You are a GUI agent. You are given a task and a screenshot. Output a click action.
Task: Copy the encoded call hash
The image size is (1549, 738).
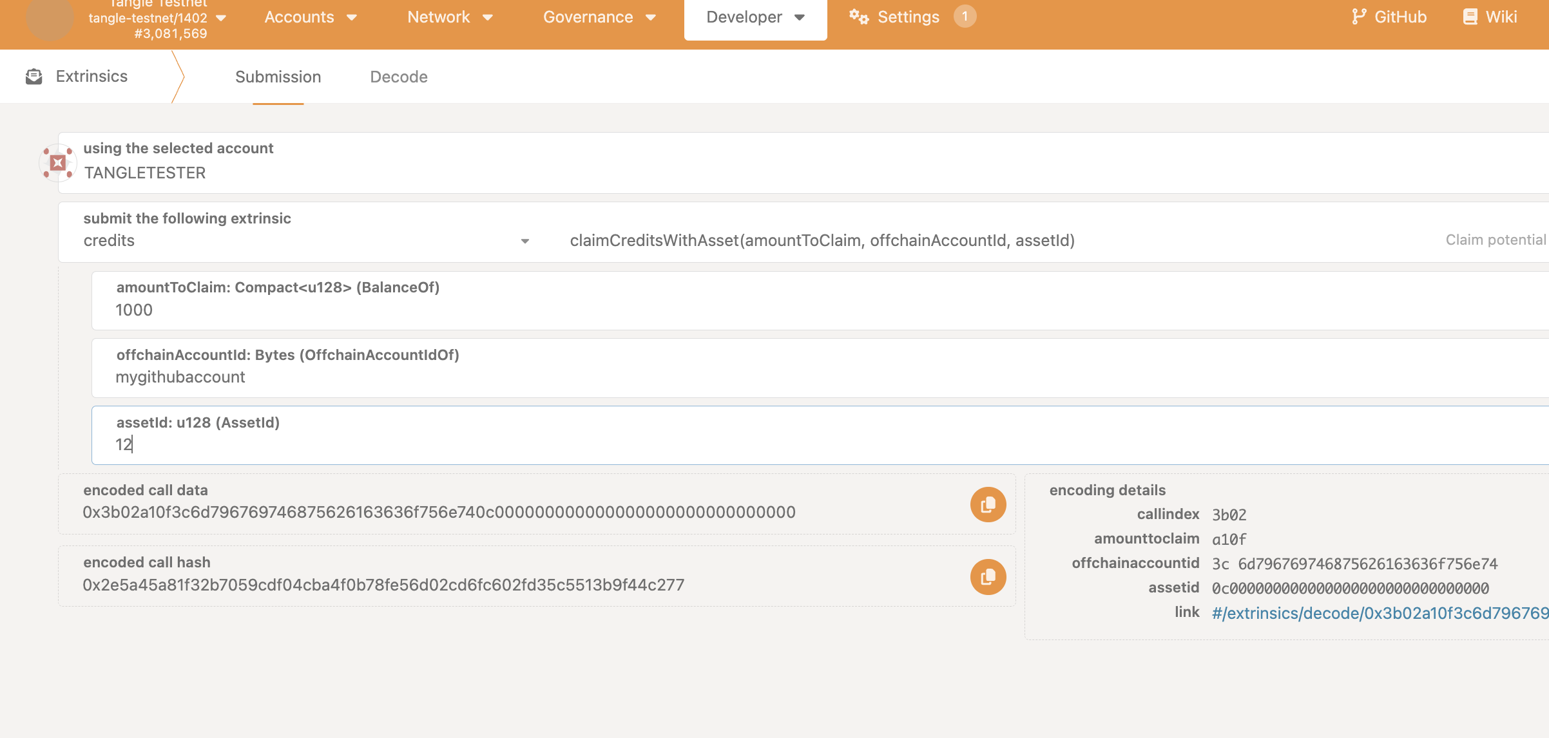[988, 576]
